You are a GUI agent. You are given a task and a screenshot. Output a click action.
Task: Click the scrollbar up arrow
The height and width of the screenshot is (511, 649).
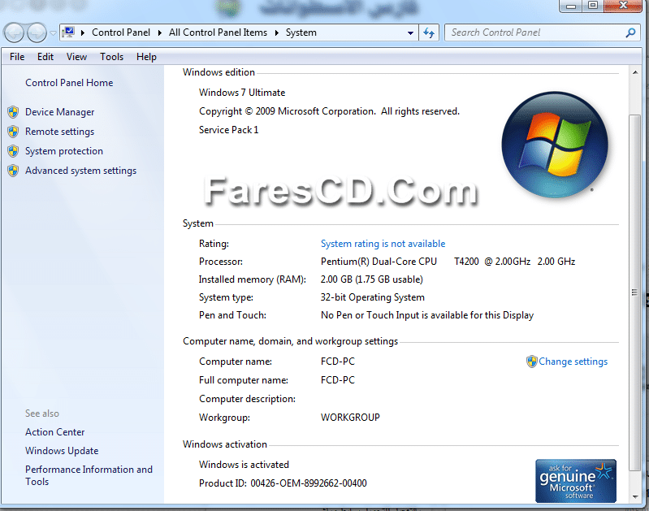635,72
